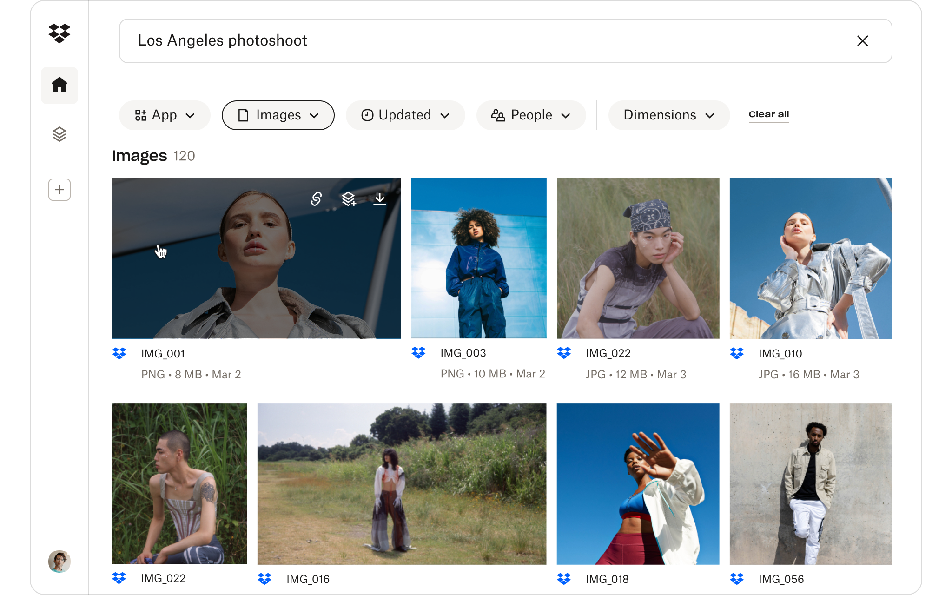Expand the Updated filter options
The image size is (952, 595).
pyautogui.click(x=405, y=115)
